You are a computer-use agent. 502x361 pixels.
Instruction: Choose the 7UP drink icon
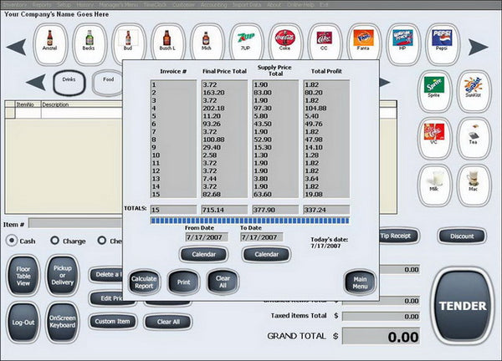244,40
